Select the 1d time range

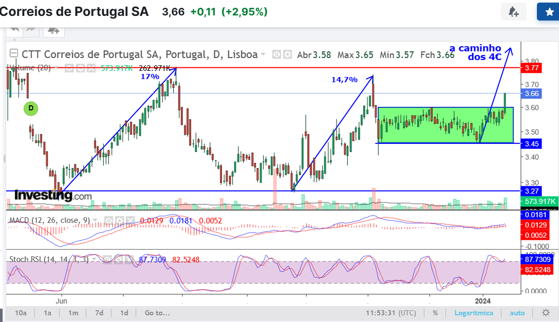pyautogui.click(x=124, y=313)
